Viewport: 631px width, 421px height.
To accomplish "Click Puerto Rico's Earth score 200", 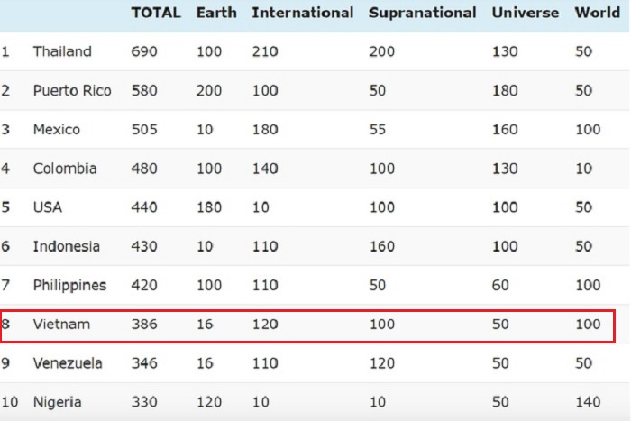I will point(209,90).
